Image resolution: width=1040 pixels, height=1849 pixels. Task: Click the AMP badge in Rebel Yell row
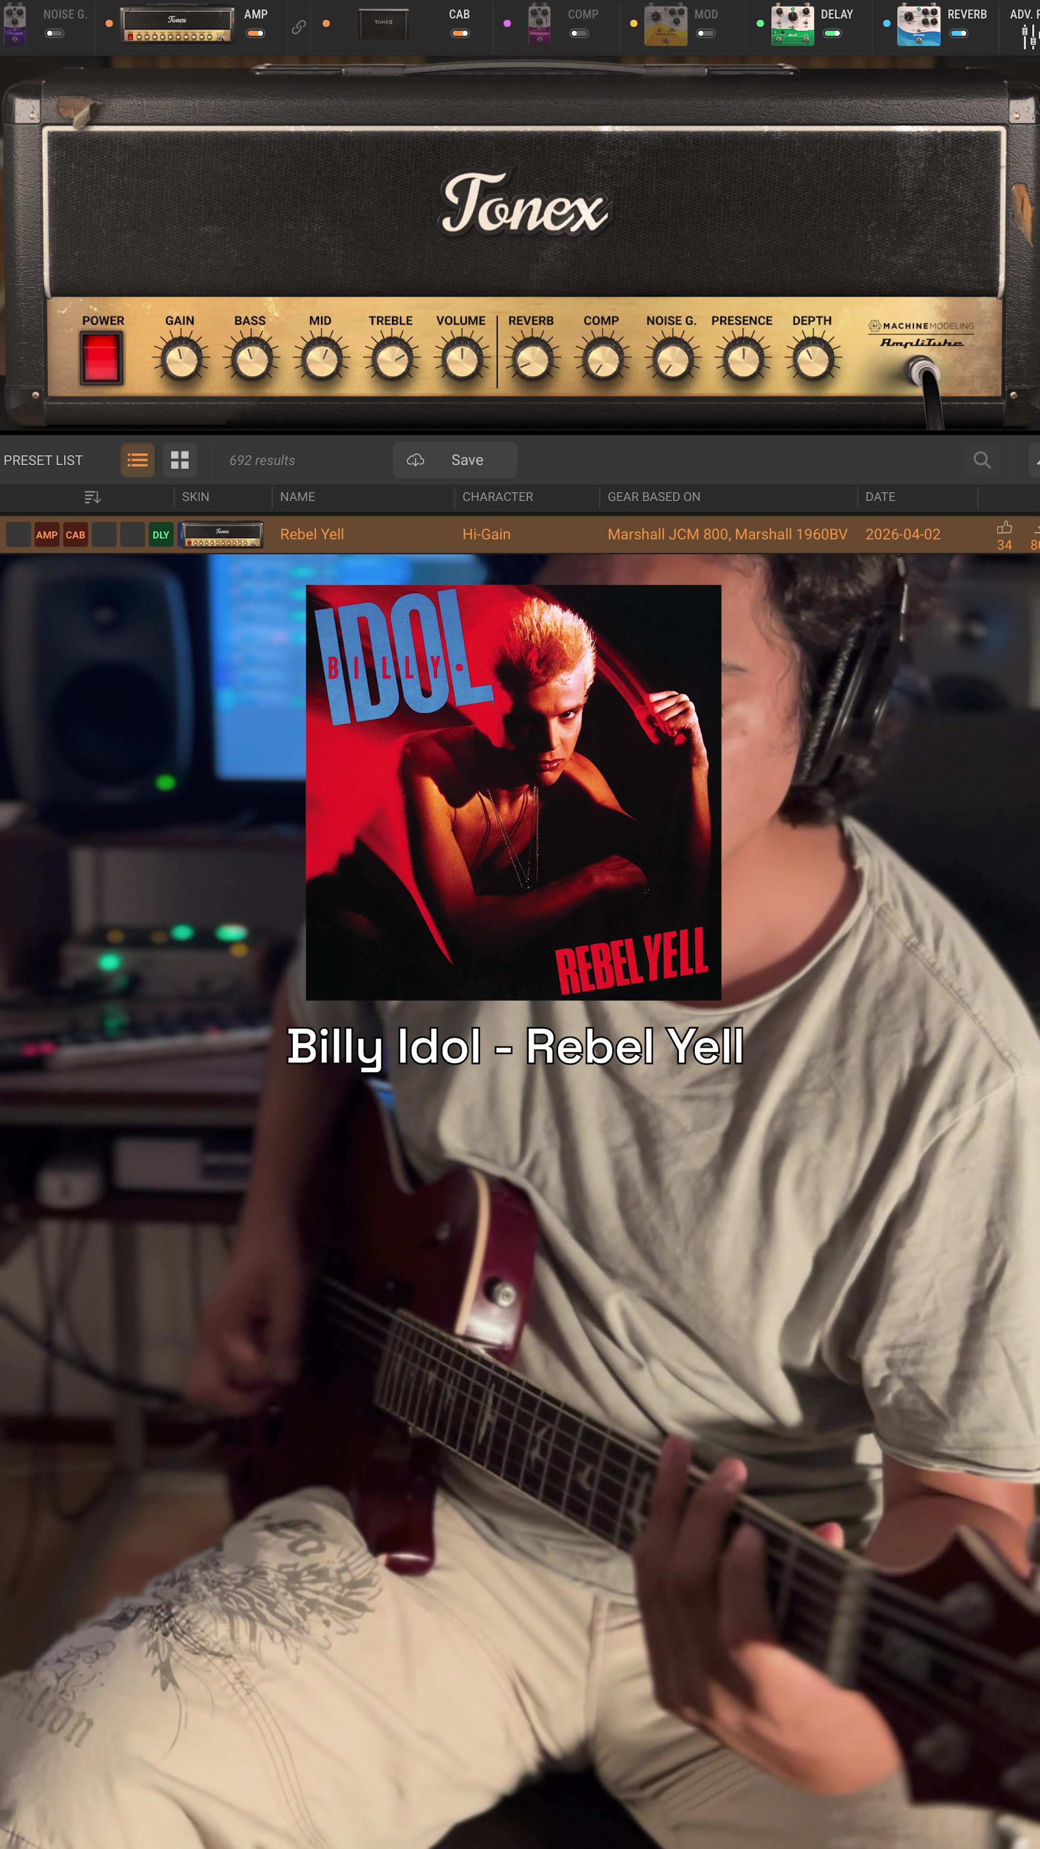coord(47,535)
